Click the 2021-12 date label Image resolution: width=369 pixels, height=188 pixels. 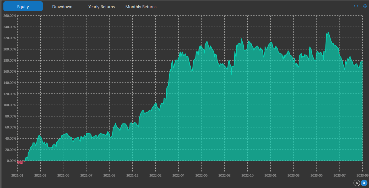tap(133, 175)
